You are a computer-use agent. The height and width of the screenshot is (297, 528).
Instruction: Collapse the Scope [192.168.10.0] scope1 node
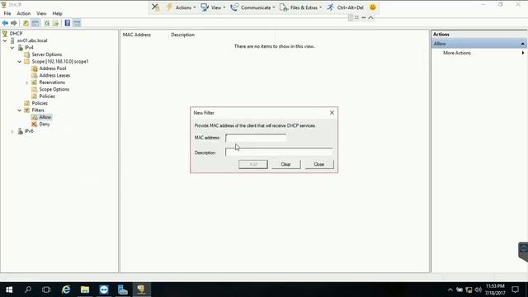pos(19,61)
